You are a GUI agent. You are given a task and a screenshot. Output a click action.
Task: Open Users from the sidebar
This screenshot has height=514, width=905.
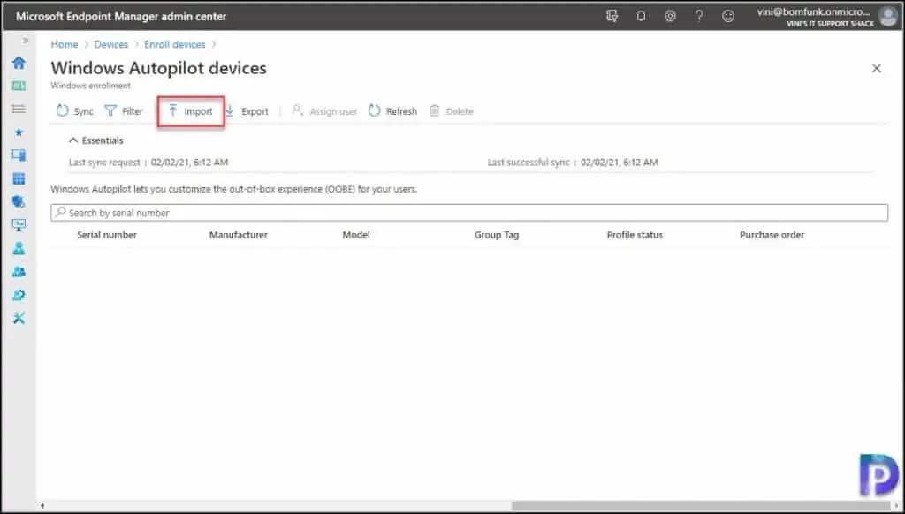[x=19, y=248]
